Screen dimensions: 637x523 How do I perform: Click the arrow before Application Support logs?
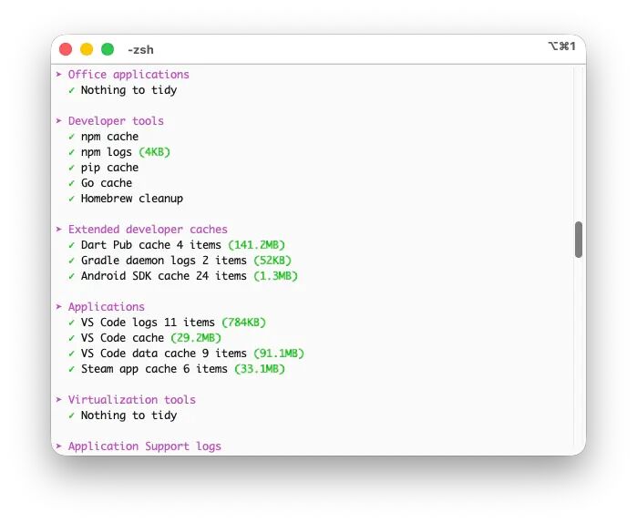pyautogui.click(x=59, y=446)
